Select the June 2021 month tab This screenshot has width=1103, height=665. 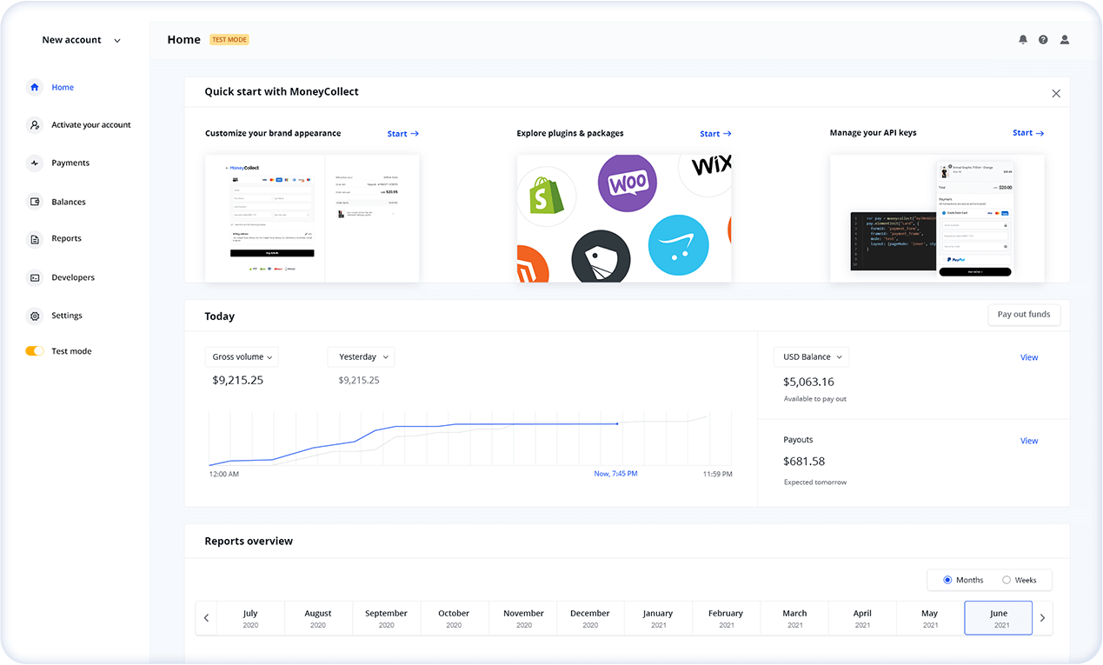tap(998, 618)
